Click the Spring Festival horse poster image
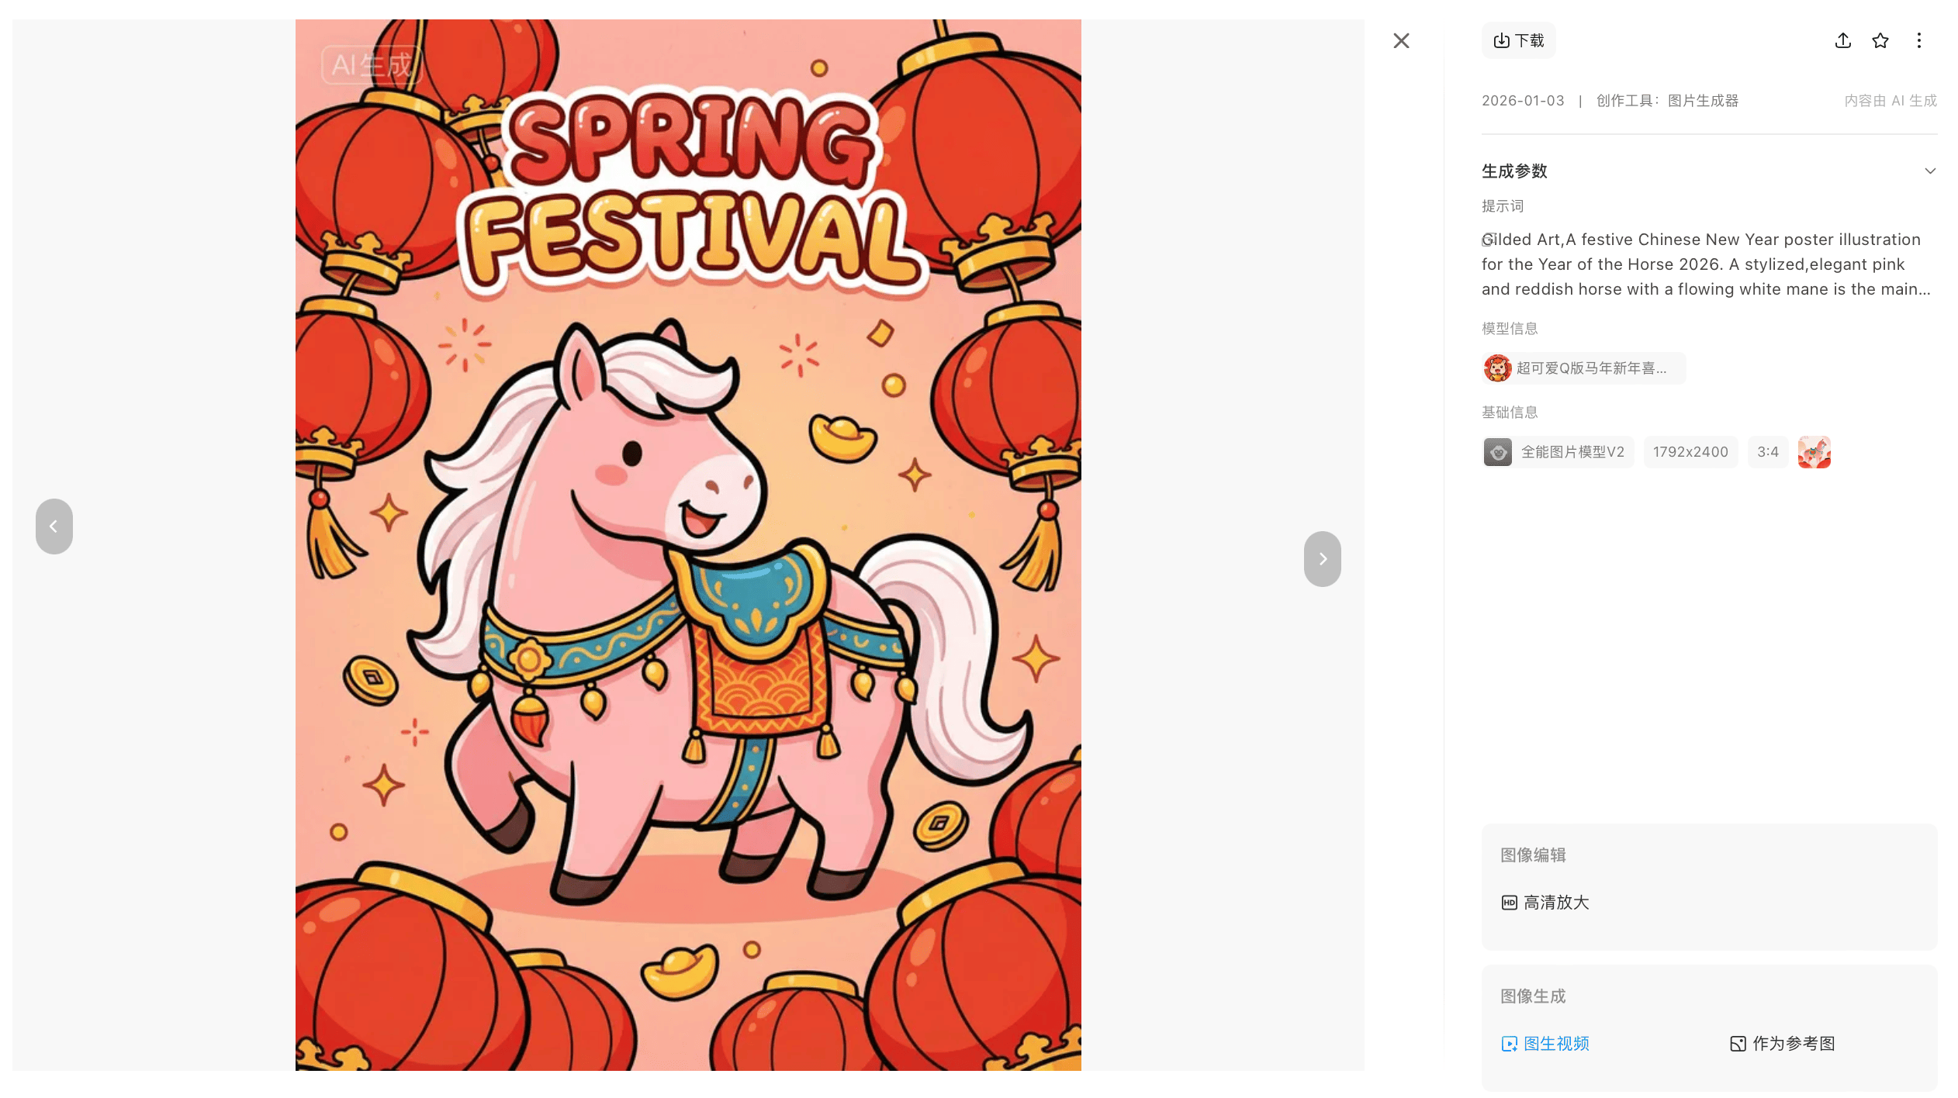Image resolution: width=1958 pixels, height=1098 pixels. click(688, 545)
